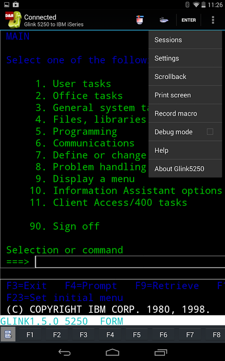The image size is (225, 361).
Task: Tap the F8 function key
Action: click(215, 335)
